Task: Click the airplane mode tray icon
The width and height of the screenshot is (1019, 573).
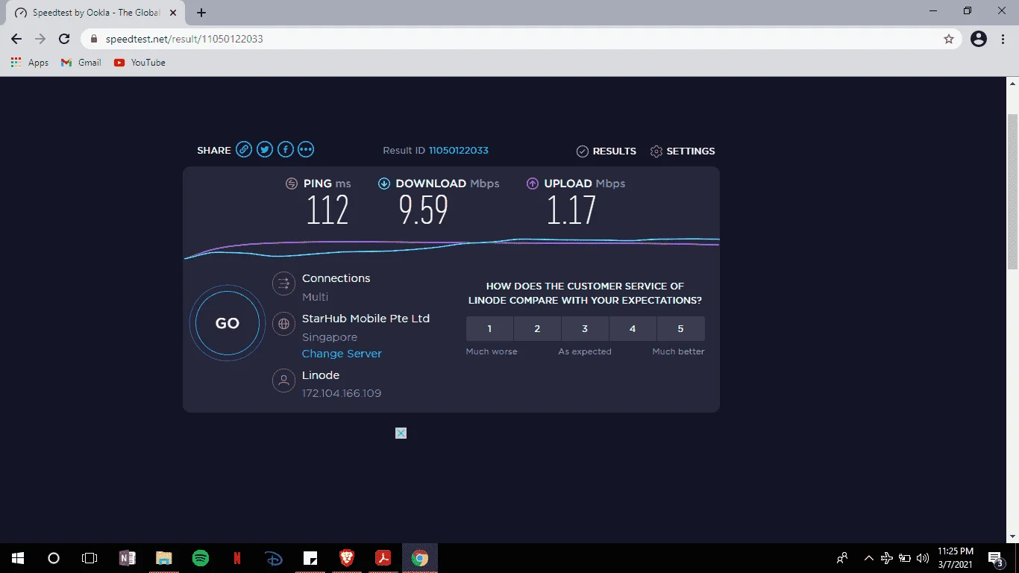Action: pos(887,558)
